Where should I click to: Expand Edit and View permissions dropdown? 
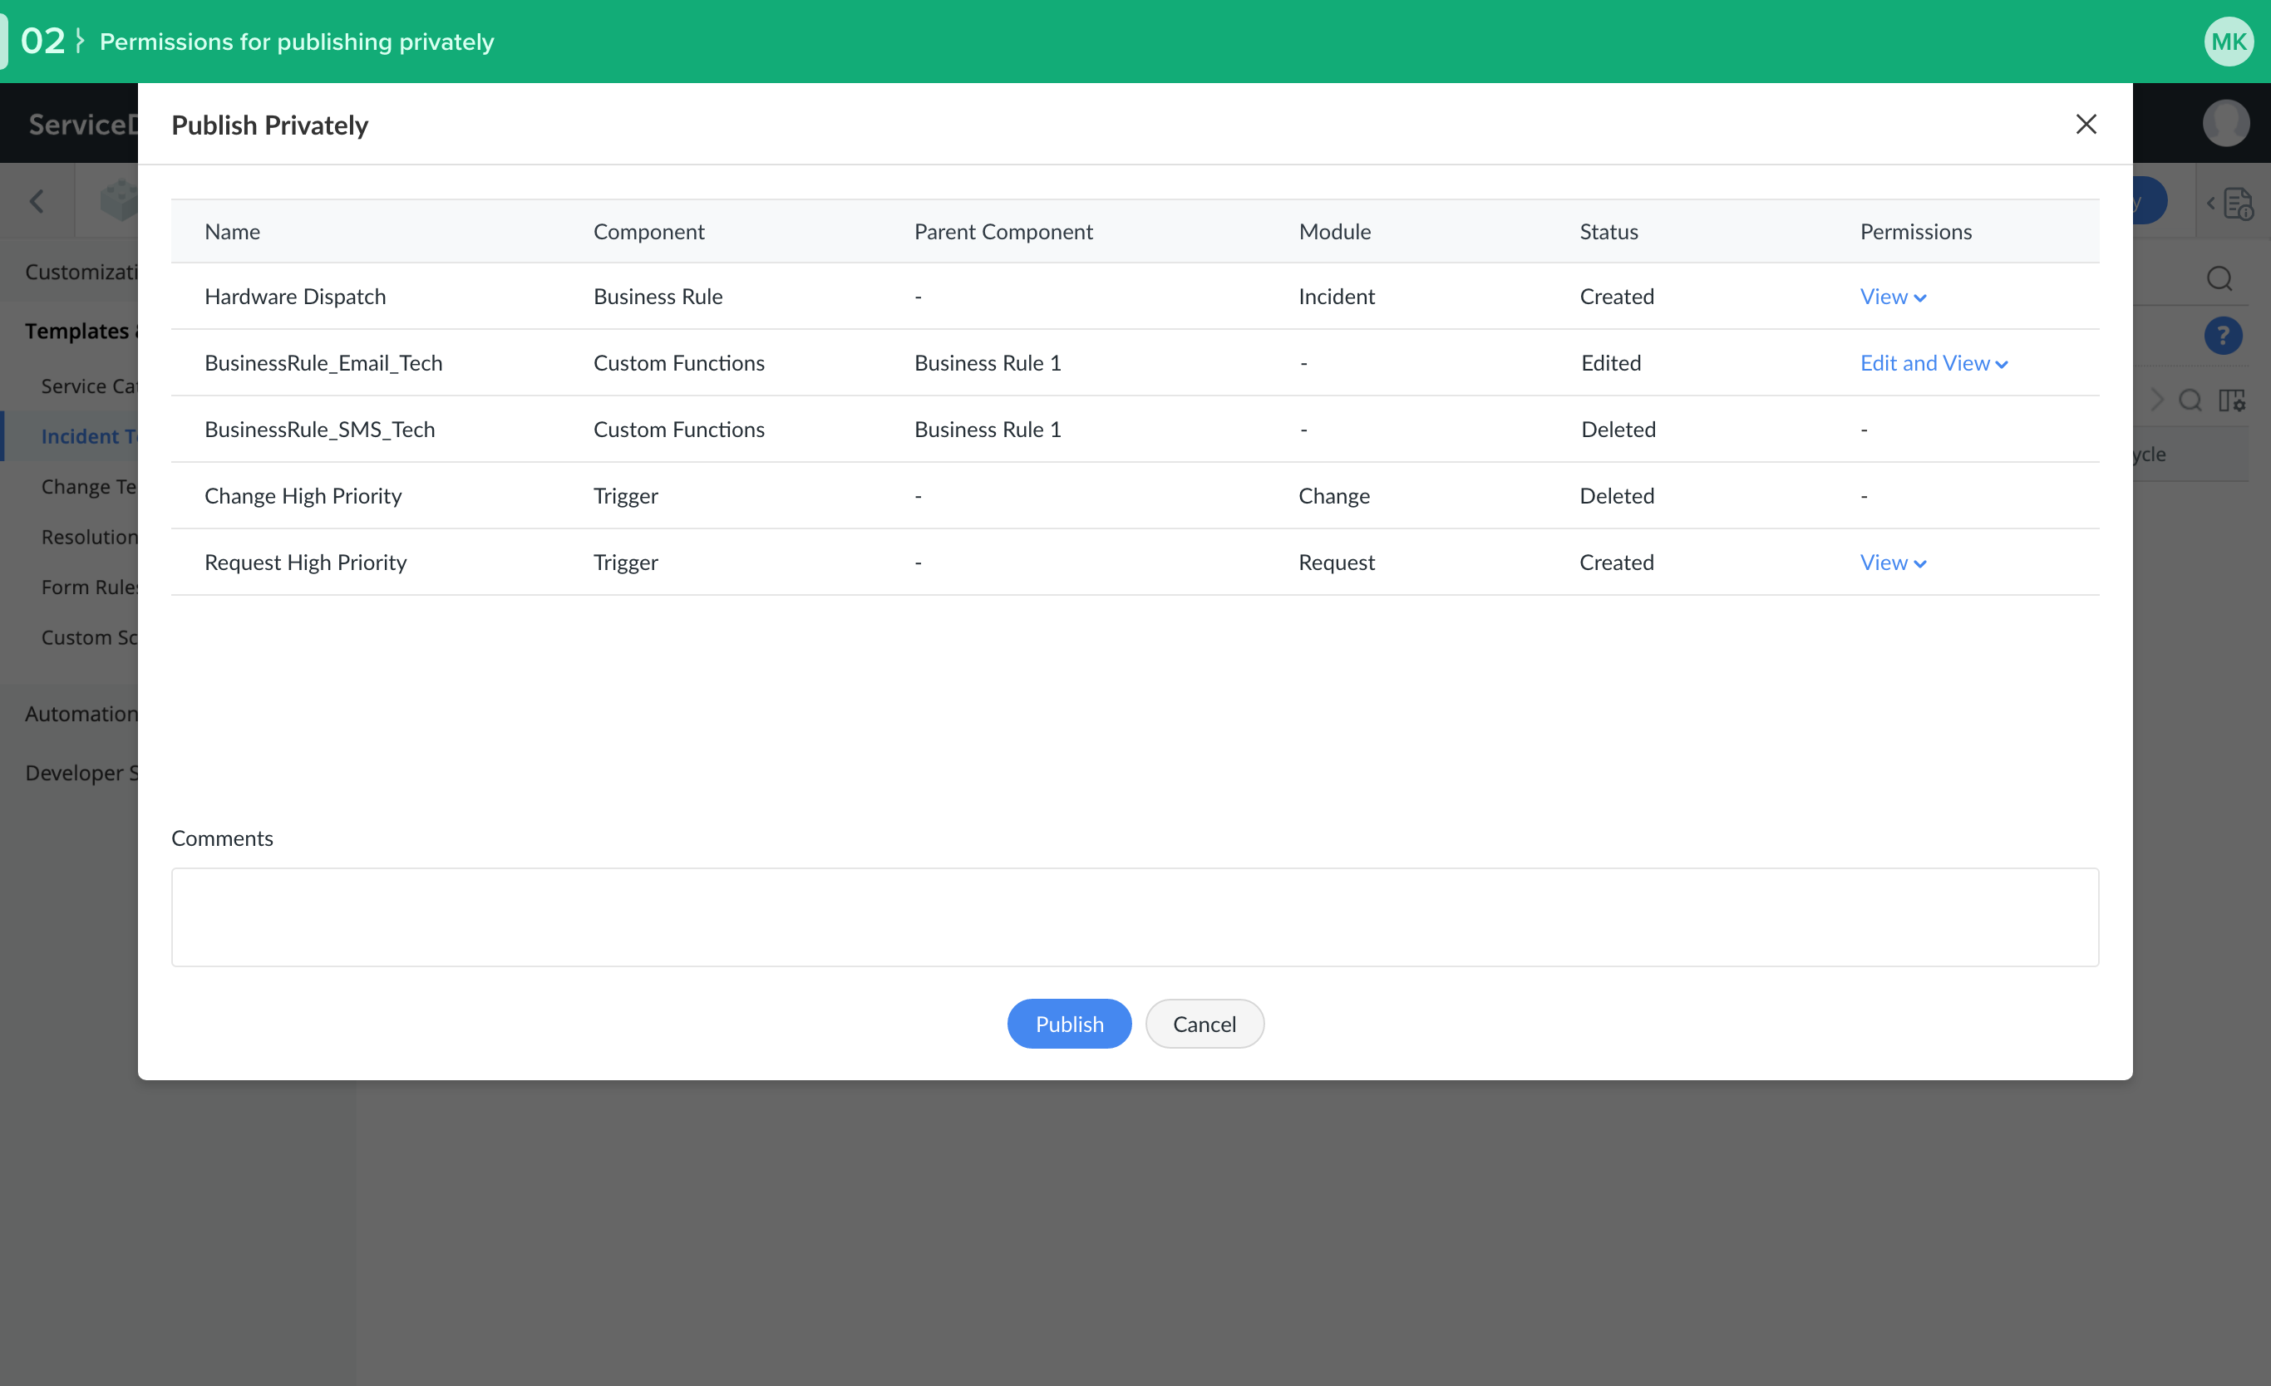click(1934, 363)
